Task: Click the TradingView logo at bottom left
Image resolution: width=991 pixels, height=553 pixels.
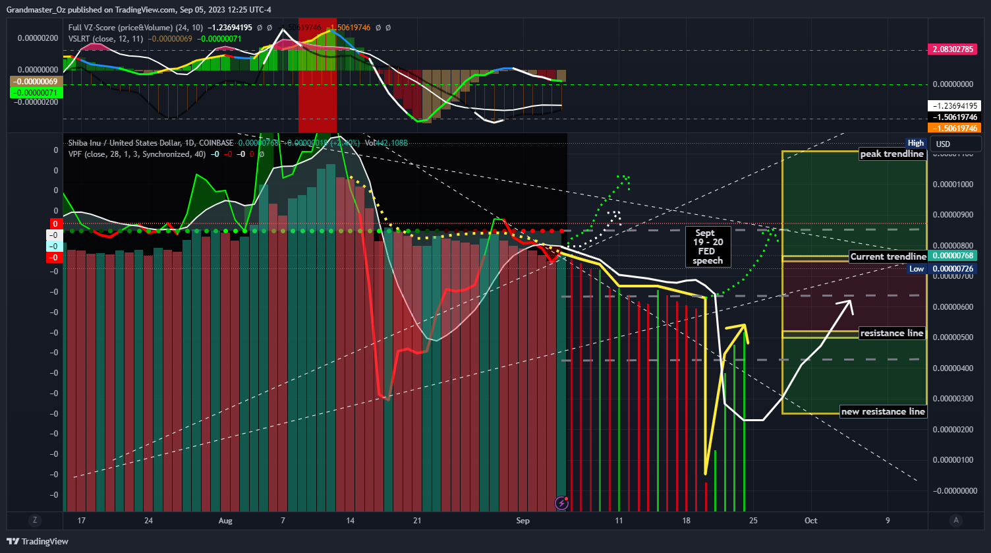Action: pos(38,541)
